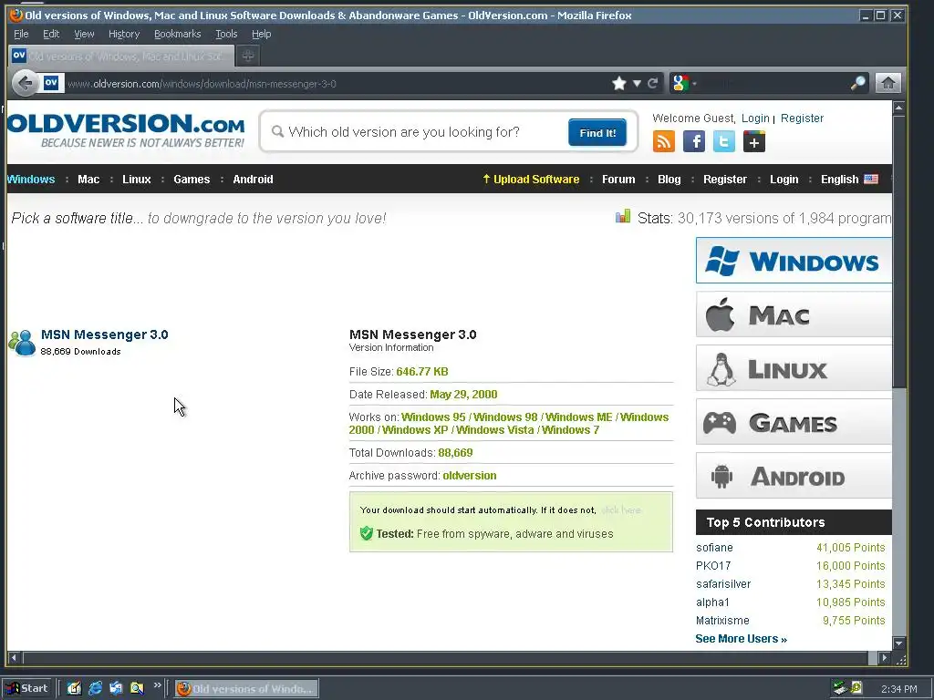Open the Tools menu
This screenshot has height=700, width=934.
pos(226,34)
